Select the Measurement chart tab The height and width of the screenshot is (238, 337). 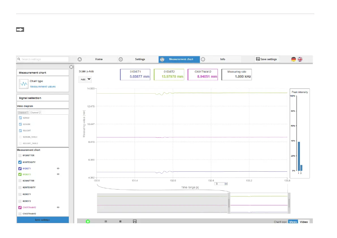click(x=179, y=59)
